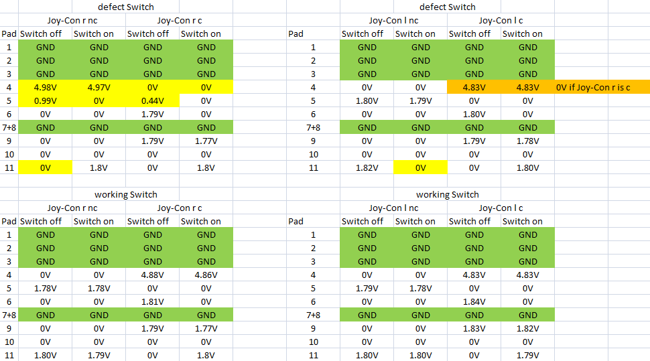
Task: Select the "Joy-Con r c" header in the working table
Action: tap(179, 208)
